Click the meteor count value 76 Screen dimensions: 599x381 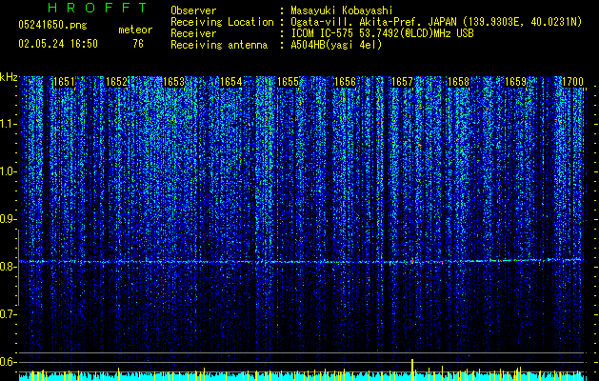tap(138, 44)
